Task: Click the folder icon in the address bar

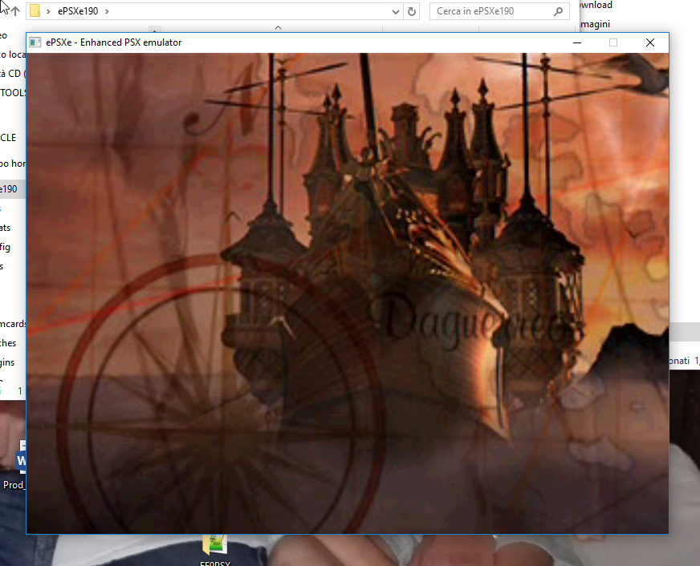Action: click(x=35, y=11)
